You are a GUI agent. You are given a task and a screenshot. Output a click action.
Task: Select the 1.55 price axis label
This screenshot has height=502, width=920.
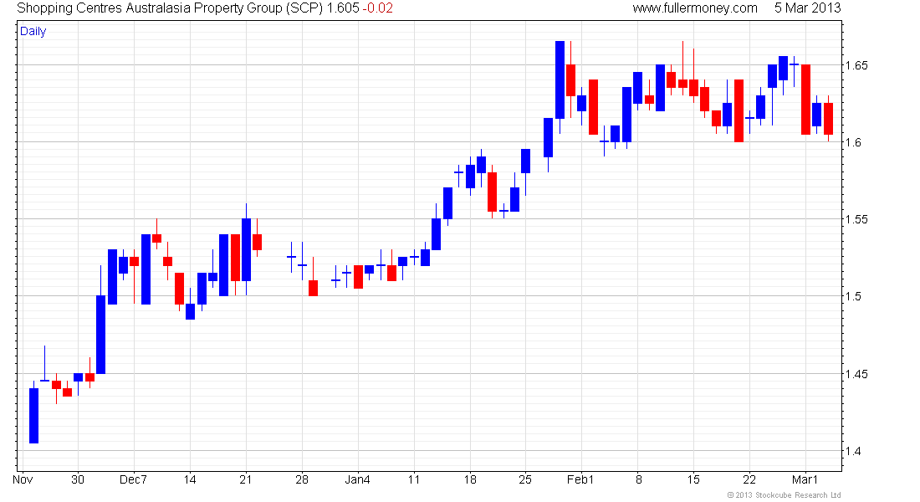856,220
